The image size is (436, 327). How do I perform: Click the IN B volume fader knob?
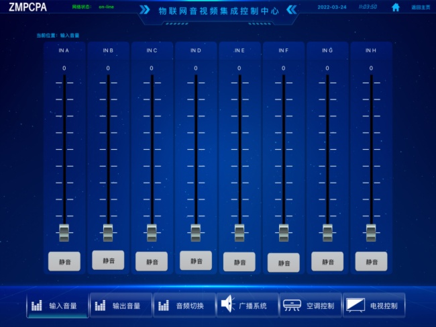click(x=108, y=232)
